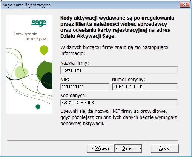Cancel the wizard with Anuluj button
Image resolution: width=192 pixels, height=157 pixels.
tap(165, 148)
